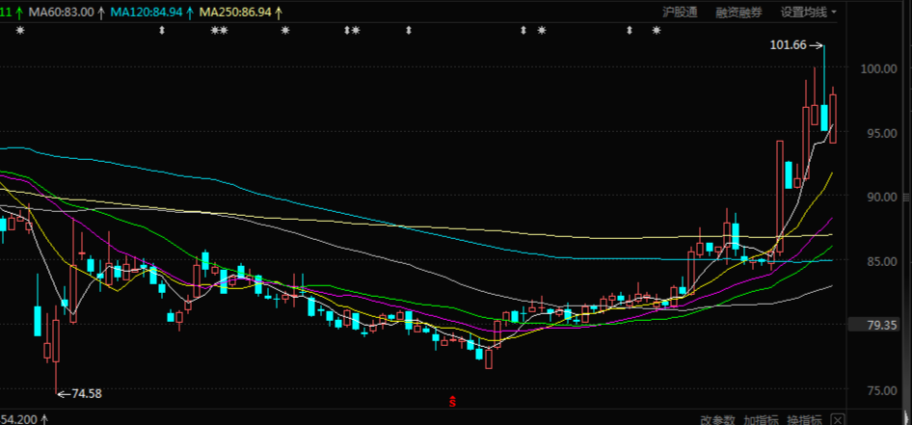Viewport: 912px width, 425px height.
Task: Click the 85.00 price axis label
Action: point(881,261)
